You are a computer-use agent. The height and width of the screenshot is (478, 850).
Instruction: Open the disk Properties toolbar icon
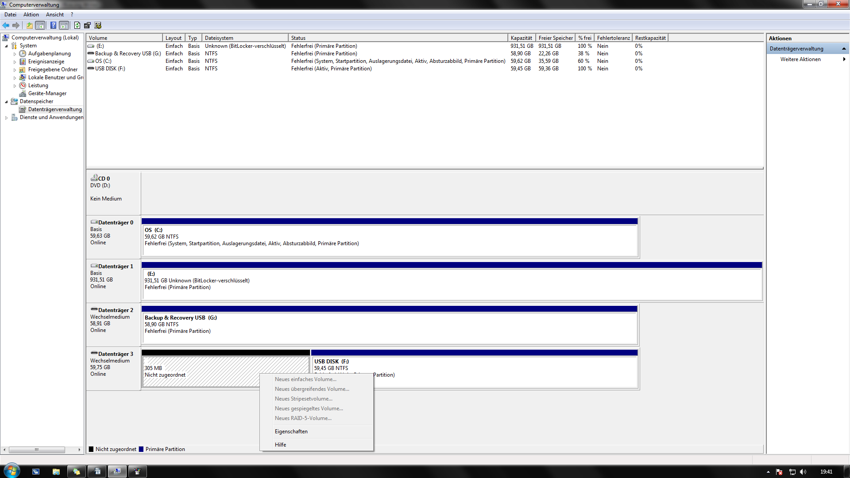(87, 25)
